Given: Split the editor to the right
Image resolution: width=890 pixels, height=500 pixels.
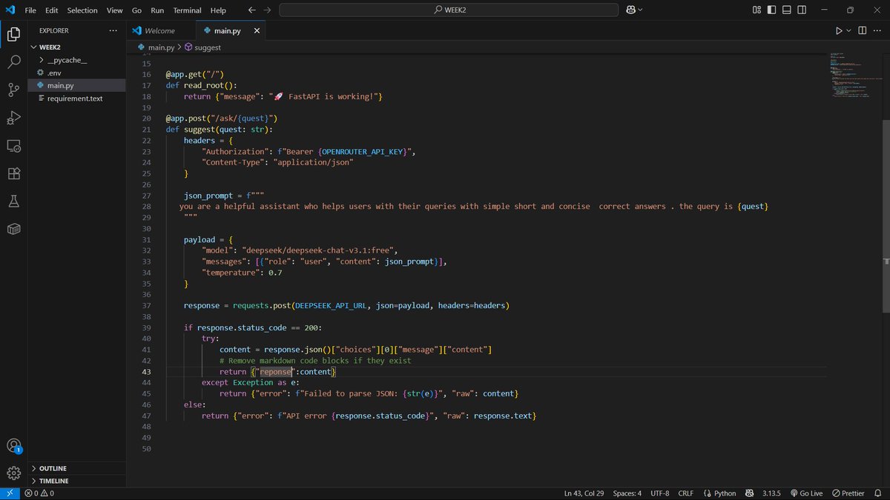Looking at the screenshot, I should coord(862,30).
